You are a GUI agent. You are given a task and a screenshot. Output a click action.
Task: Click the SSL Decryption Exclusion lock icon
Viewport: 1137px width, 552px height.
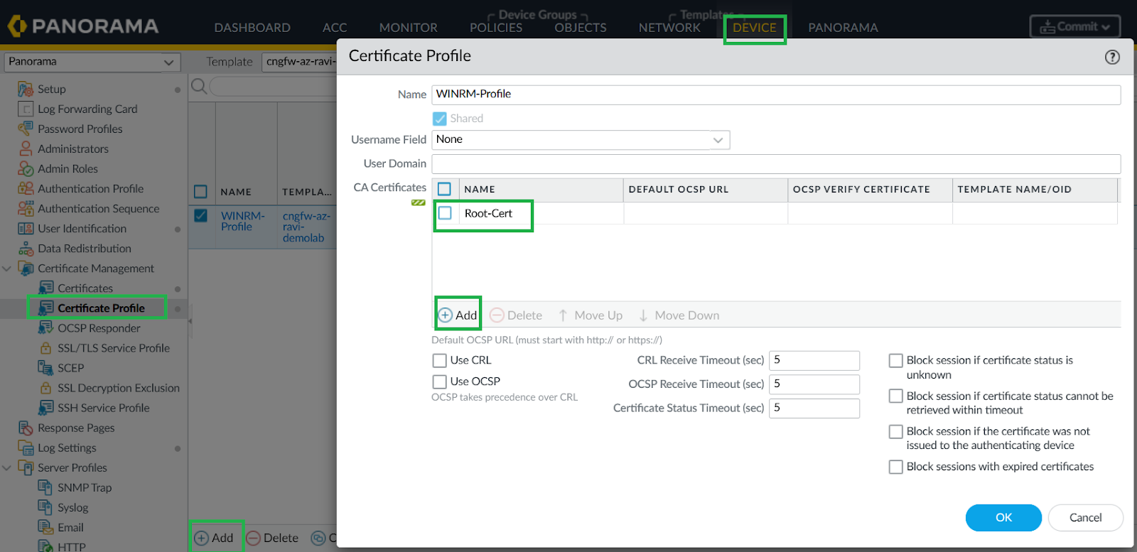point(45,388)
